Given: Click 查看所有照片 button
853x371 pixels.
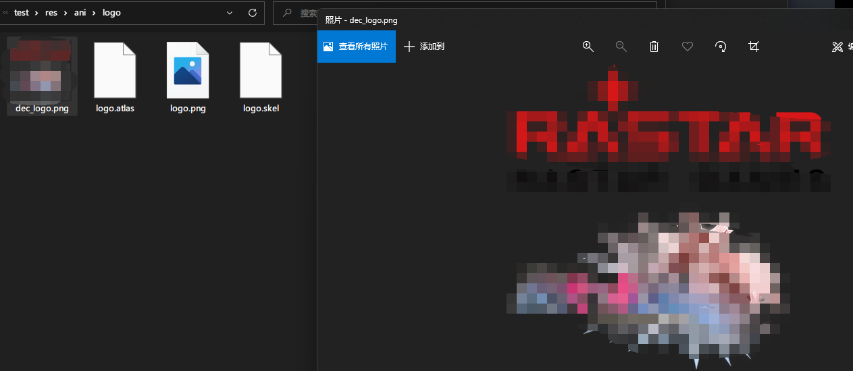Looking at the screenshot, I should point(356,47).
